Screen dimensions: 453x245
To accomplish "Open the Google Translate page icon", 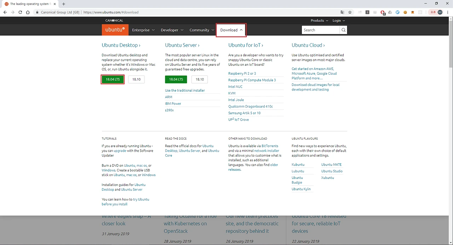I will pyautogui.click(x=342, y=12).
